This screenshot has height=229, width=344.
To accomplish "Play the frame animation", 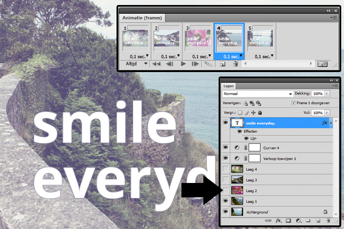I will click(x=183, y=64).
